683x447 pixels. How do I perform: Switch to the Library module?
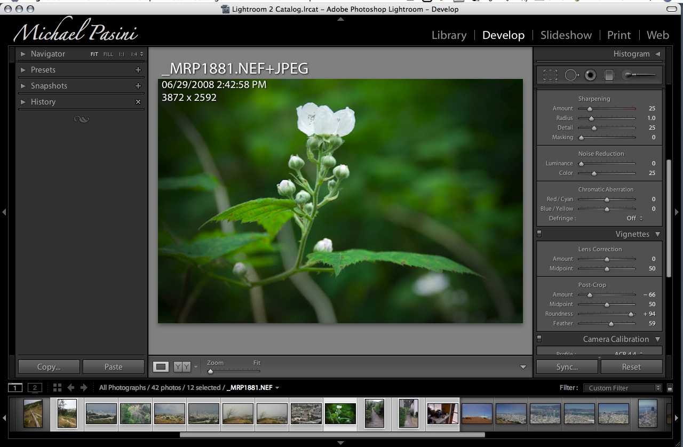449,35
